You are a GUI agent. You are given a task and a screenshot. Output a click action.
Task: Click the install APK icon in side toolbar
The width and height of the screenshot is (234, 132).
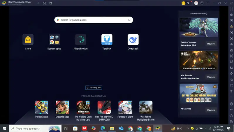pyautogui.click(x=231, y=50)
